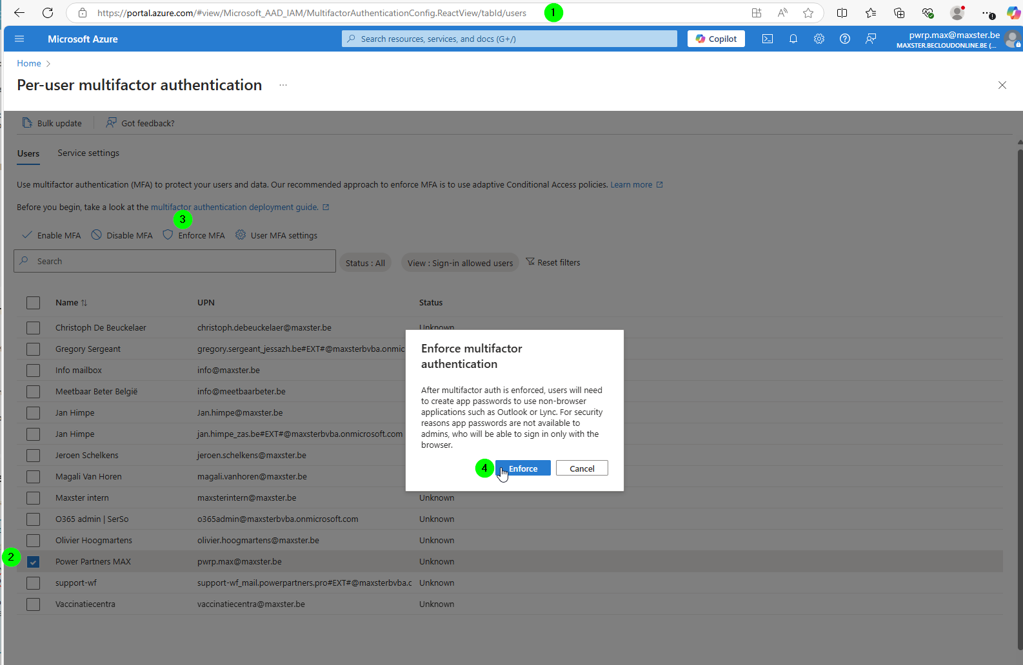
Task: Open browser essentials heart icon
Action: (x=928, y=13)
